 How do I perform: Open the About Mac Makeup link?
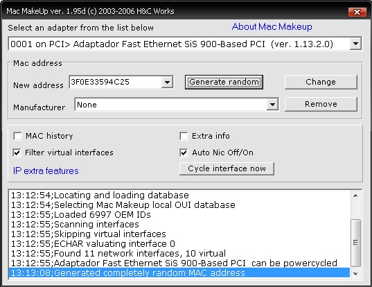click(272, 26)
